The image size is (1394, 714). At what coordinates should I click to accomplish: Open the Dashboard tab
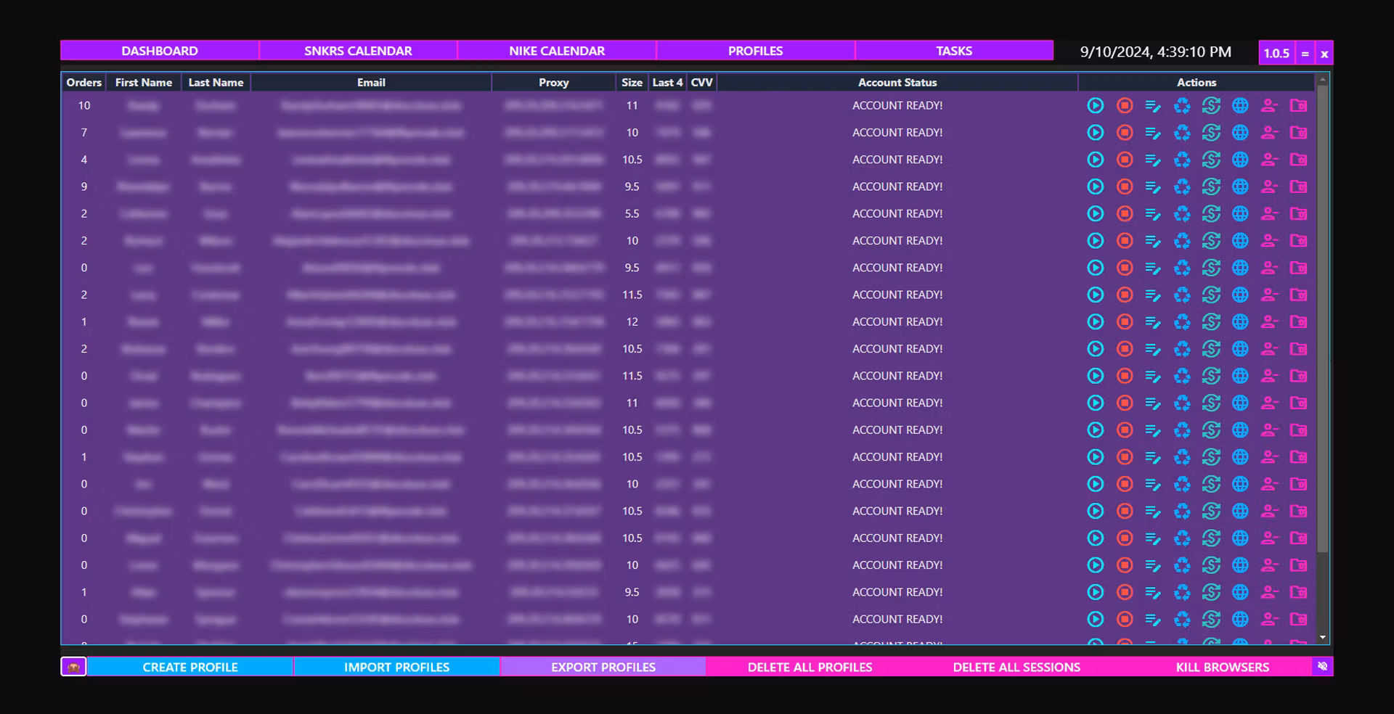160,51
